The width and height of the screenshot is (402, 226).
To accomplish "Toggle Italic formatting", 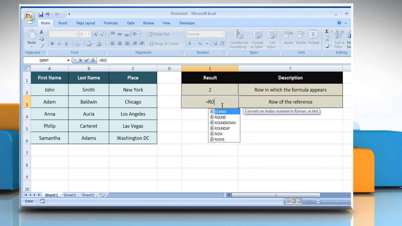I will tap(59, 44).
